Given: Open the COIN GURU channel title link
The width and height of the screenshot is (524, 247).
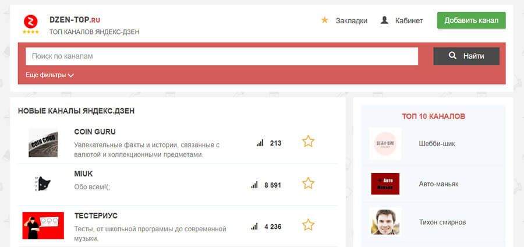Looking at the screenshot, I should [95, 132].
